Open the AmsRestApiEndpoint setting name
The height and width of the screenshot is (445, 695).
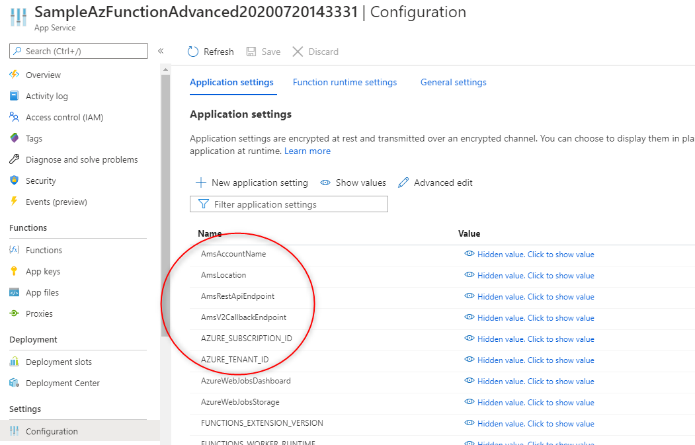[x=237, y=296]
